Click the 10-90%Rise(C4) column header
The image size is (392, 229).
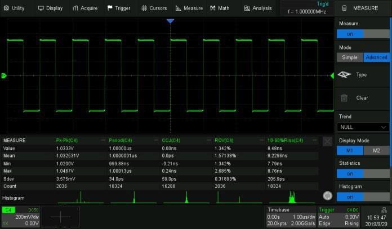point(285,140)
